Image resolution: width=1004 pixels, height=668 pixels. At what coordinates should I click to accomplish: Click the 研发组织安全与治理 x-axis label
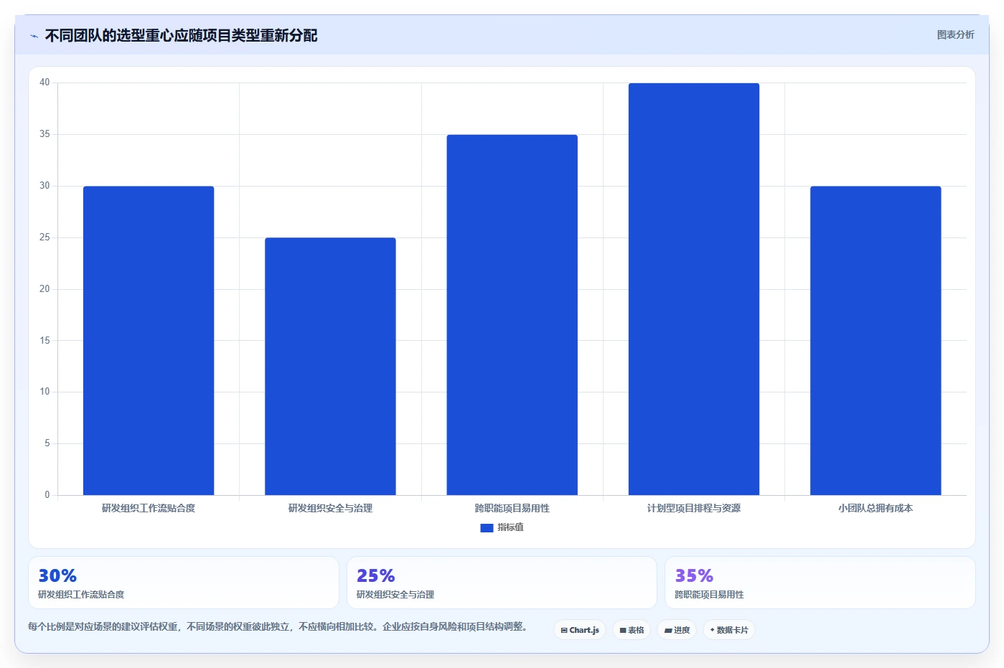tap(330, 508)
